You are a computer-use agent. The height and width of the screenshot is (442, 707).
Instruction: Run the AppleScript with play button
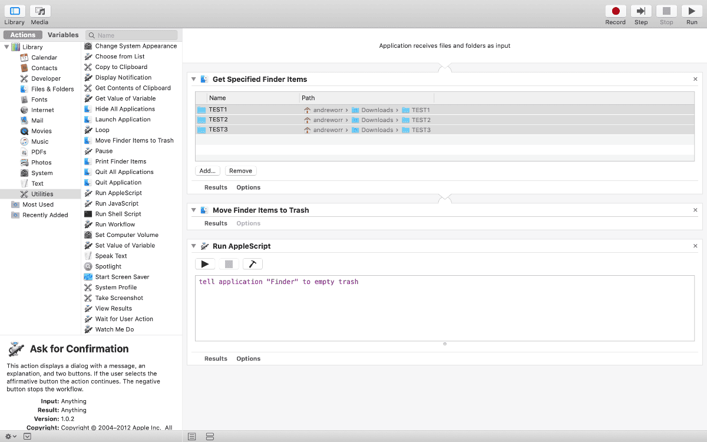coord(204,264)
